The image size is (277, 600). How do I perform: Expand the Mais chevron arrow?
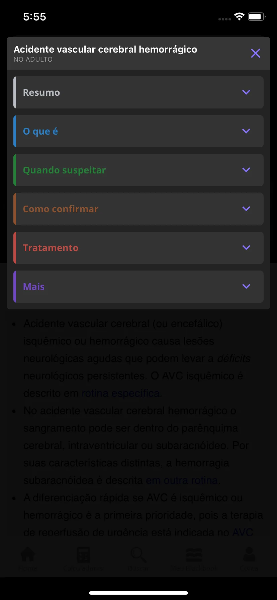[x=246, y=286]
